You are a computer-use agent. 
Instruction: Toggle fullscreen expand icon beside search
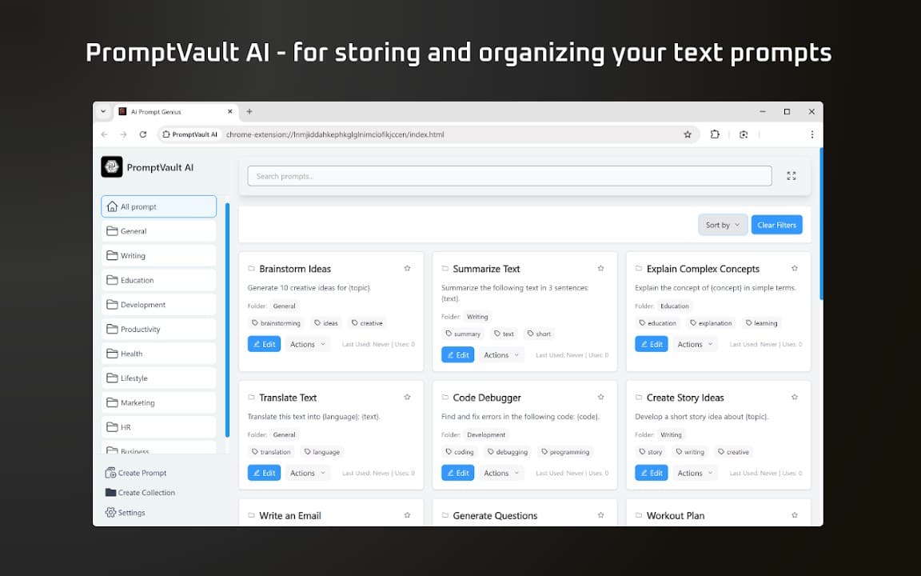(791, 176)
